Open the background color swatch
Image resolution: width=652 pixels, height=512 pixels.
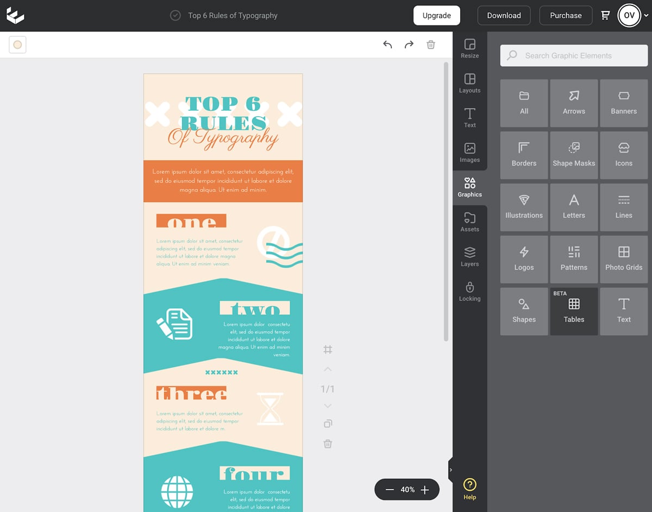click(x=17, y=45)
